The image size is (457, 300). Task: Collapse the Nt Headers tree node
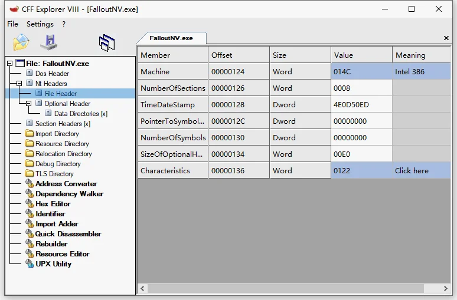pyautogui.click(x=19, y=84)
